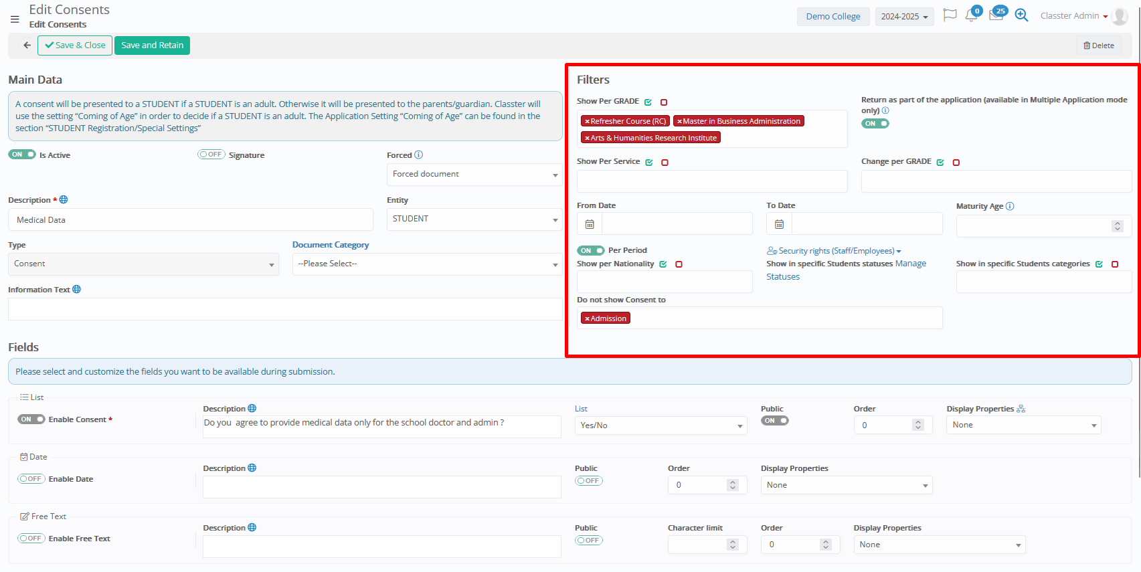
Task: Click the back arrow icon
Action: (x=27, y=45)
